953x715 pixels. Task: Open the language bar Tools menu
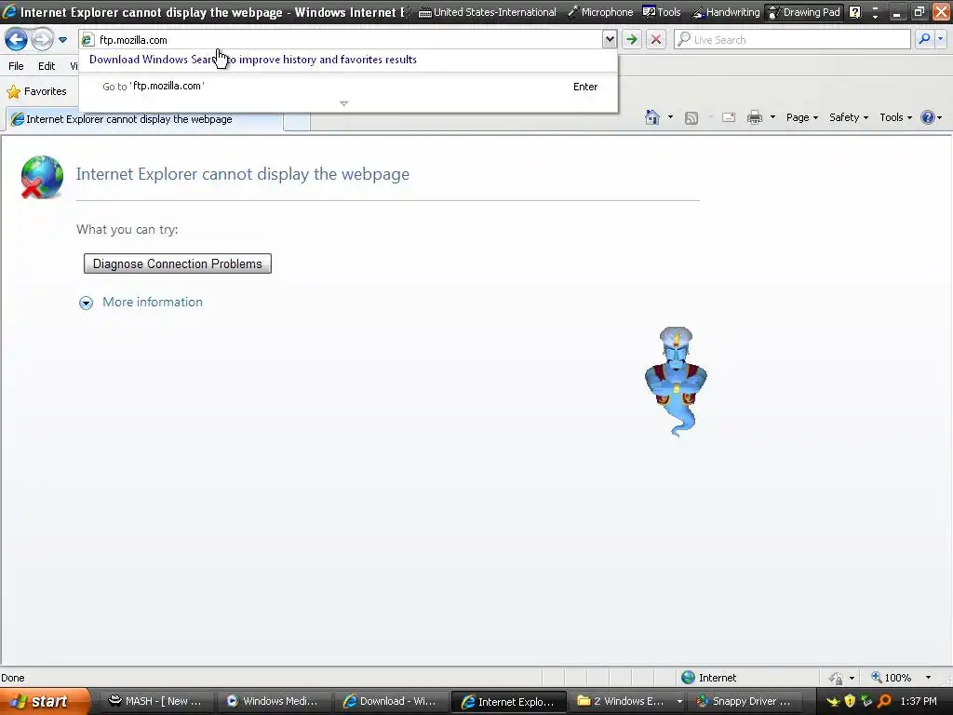(x=663, y=12)
